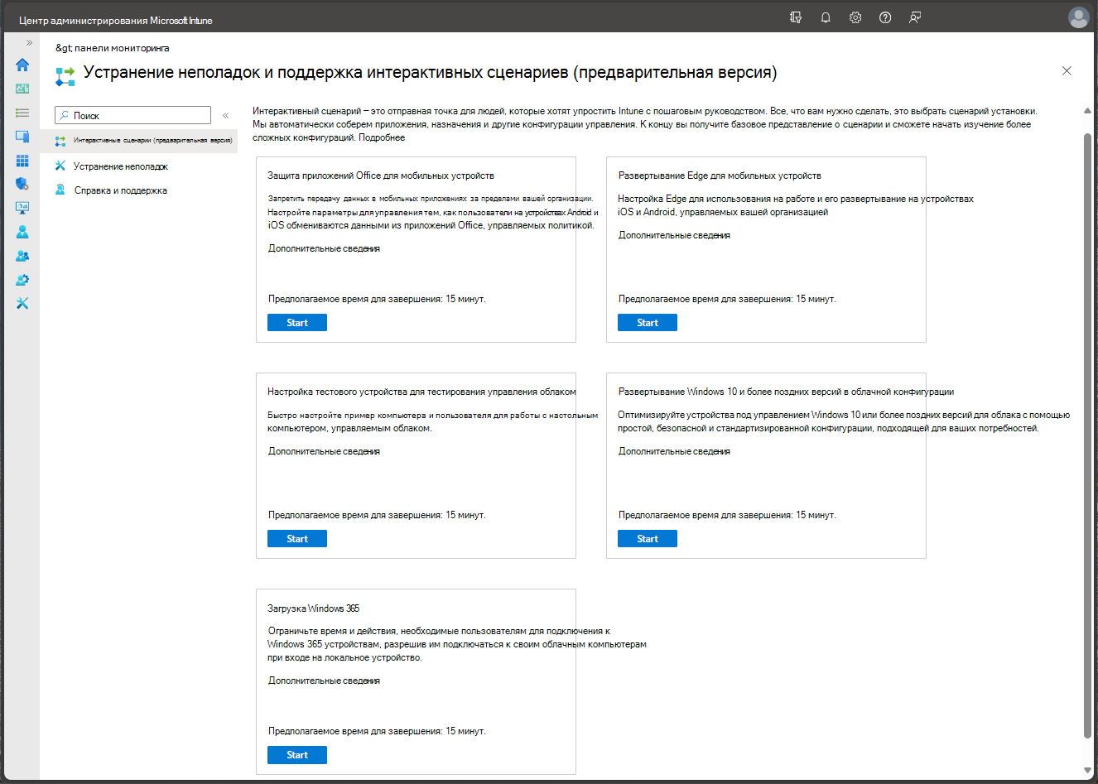Open Reports monitor icon in left rail
This screenshot has height=784, width=1098.
point(22,208)
